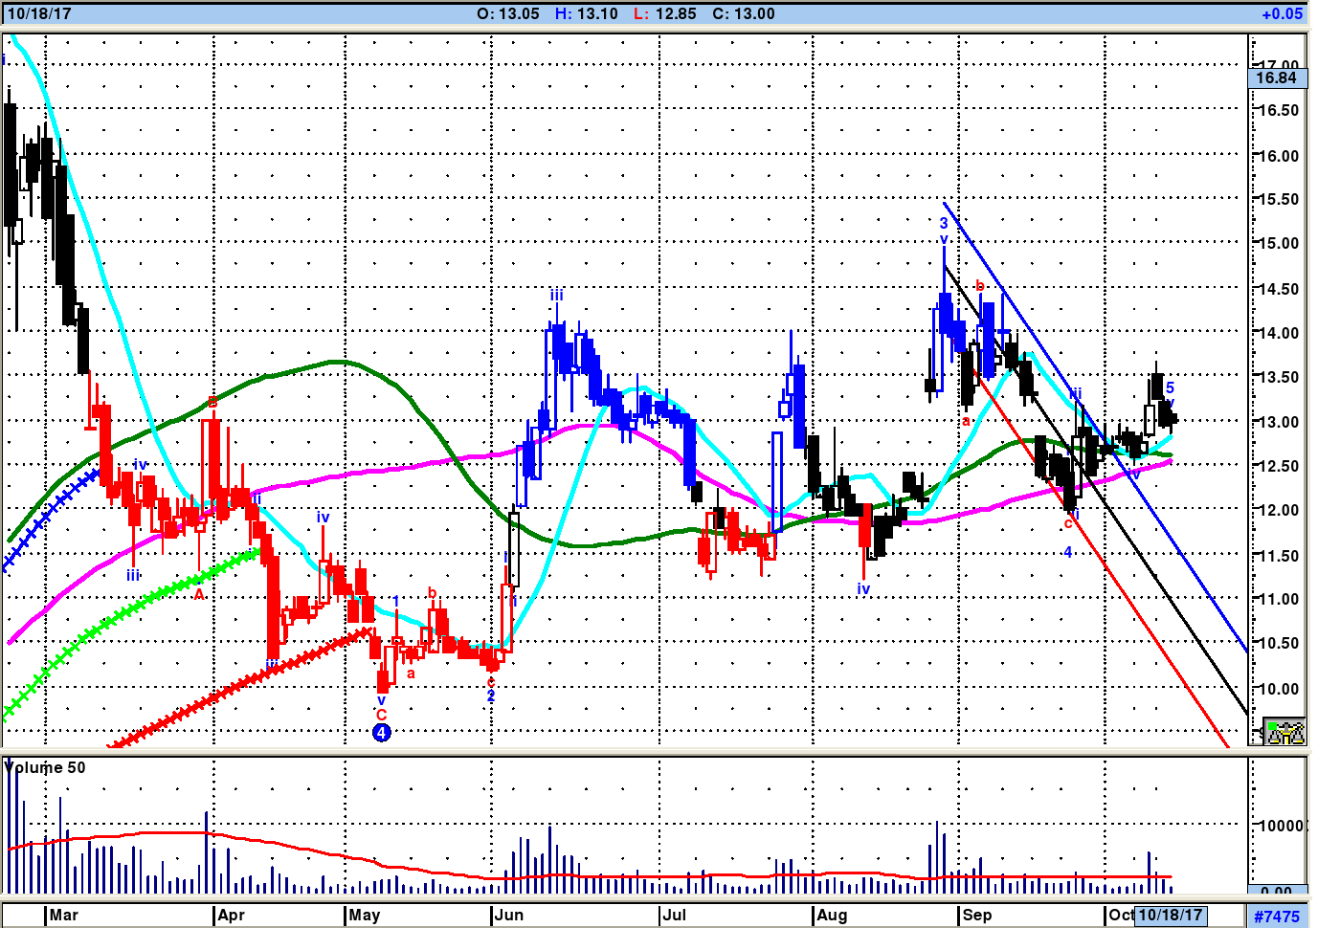Image resolution: width=1340 pixels, height=928 pixels.
Task: Click the blue wave 3 label at September peak
Action: 944,224
